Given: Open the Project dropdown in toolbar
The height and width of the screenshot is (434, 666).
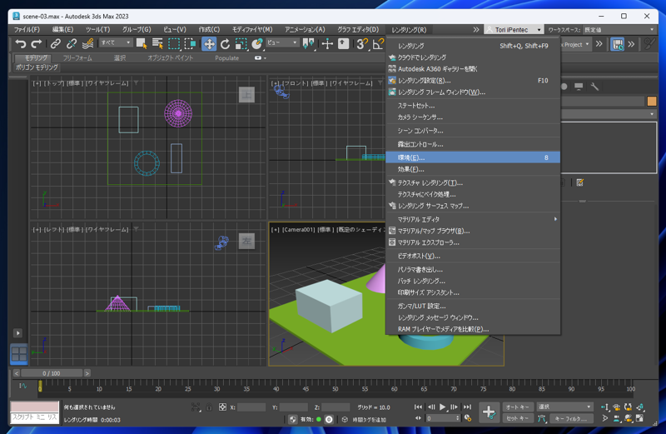Looking at the screenshot, I should coord(575,44).
